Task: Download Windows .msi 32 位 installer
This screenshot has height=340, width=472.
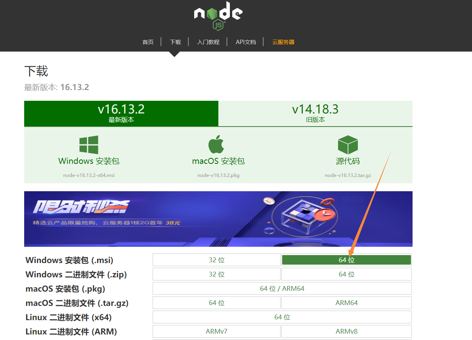Action: (x=216, y=260)
